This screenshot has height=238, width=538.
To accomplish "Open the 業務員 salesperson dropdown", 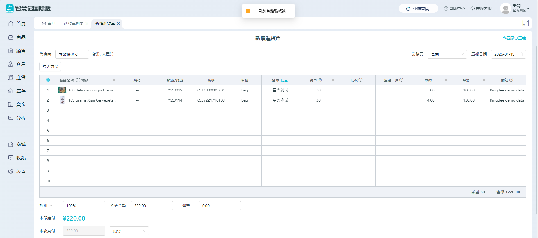I will [447, 54].
